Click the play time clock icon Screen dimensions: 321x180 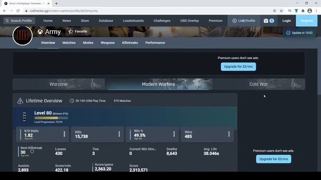72,101
